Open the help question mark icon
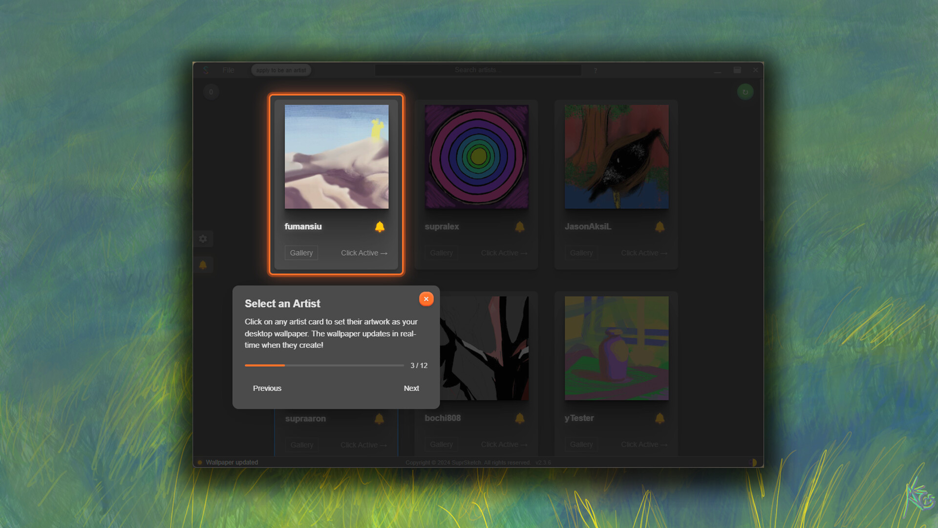 595,70
